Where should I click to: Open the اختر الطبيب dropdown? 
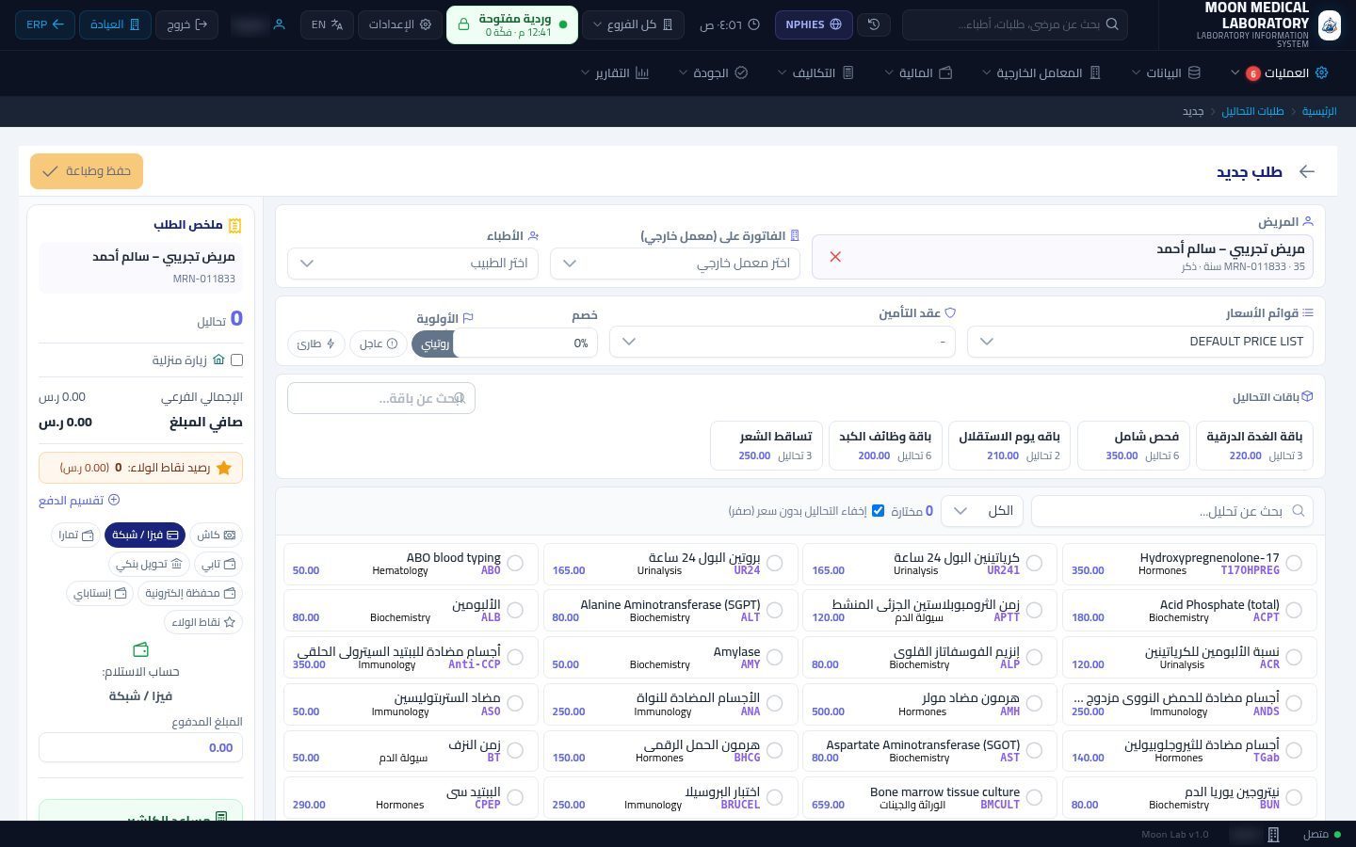[x=413, y=264]
